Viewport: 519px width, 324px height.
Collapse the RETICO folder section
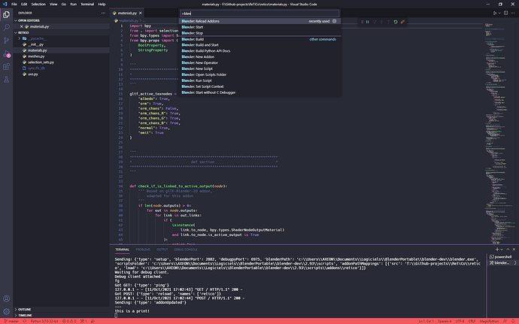62,33
